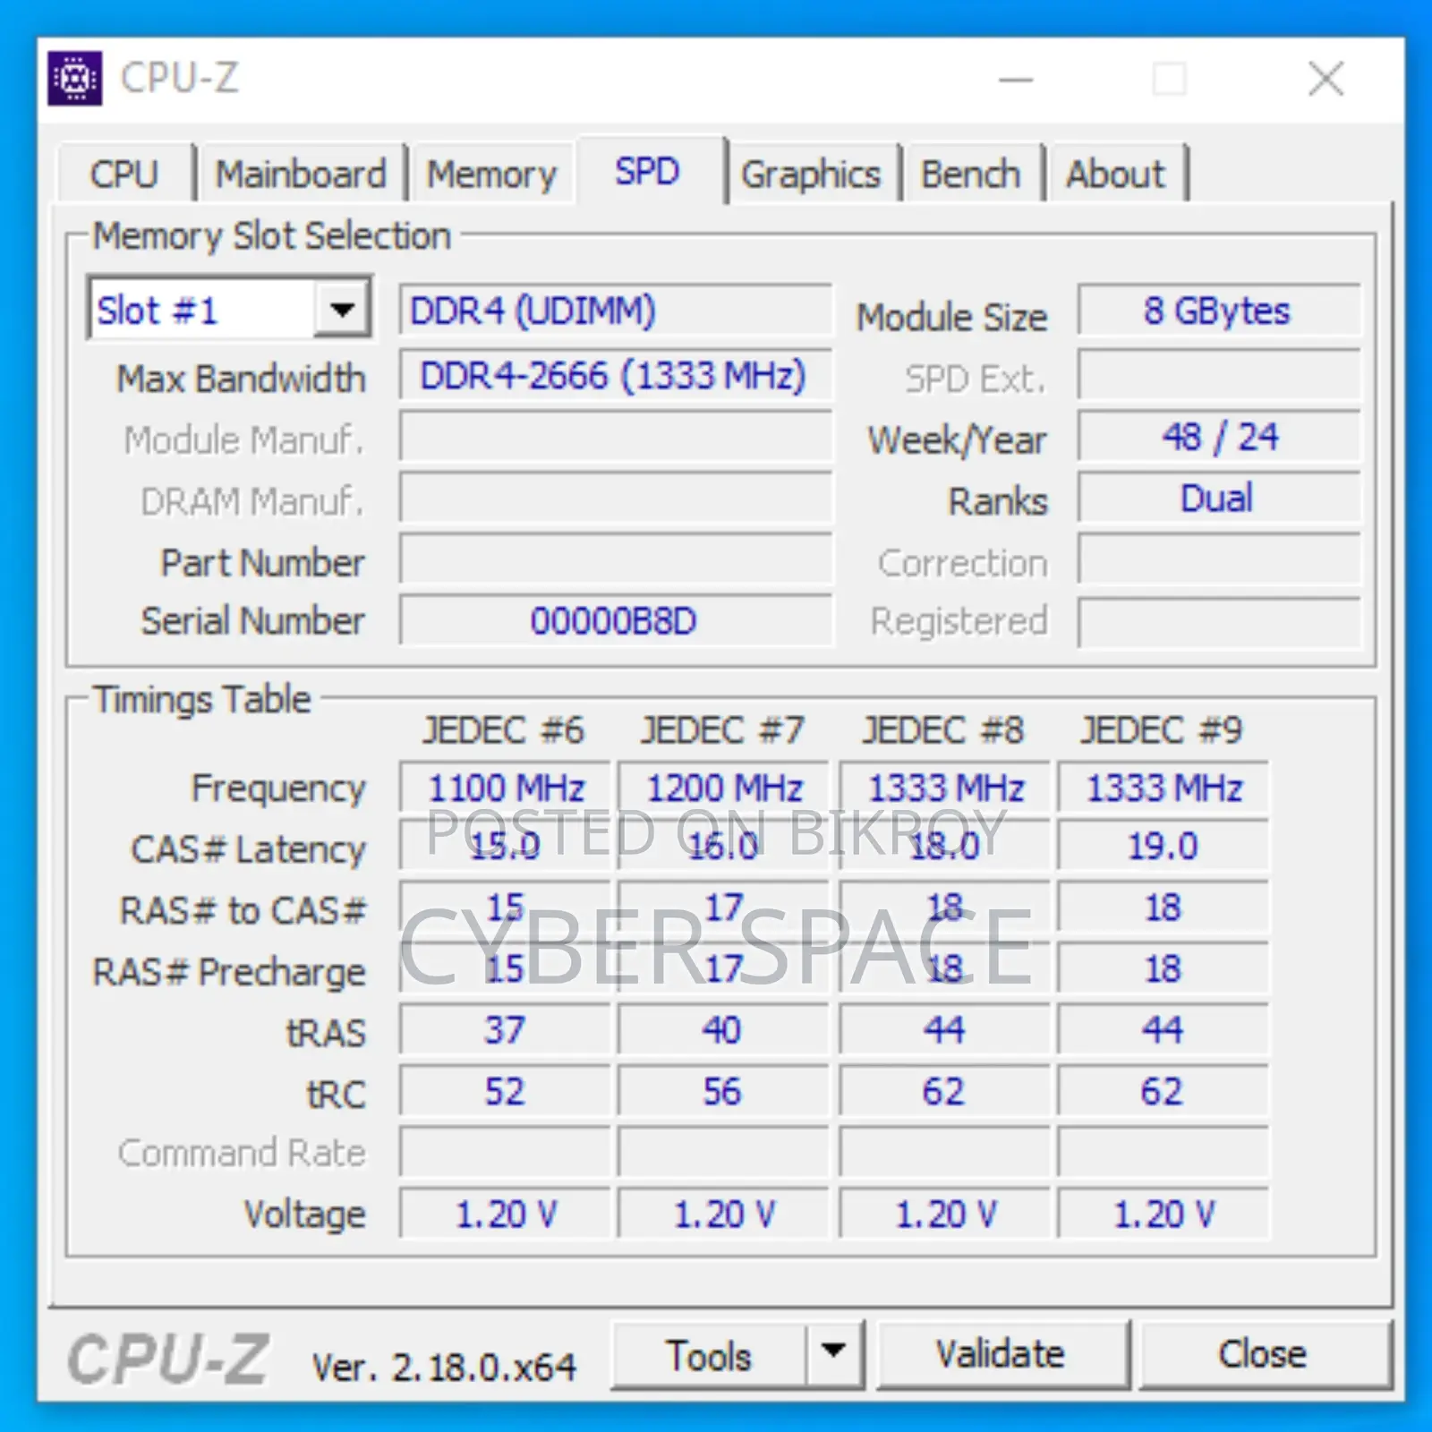
Task: Click JEDEC #9 RAS# Precharge value 18
Action: point(1163,968)
